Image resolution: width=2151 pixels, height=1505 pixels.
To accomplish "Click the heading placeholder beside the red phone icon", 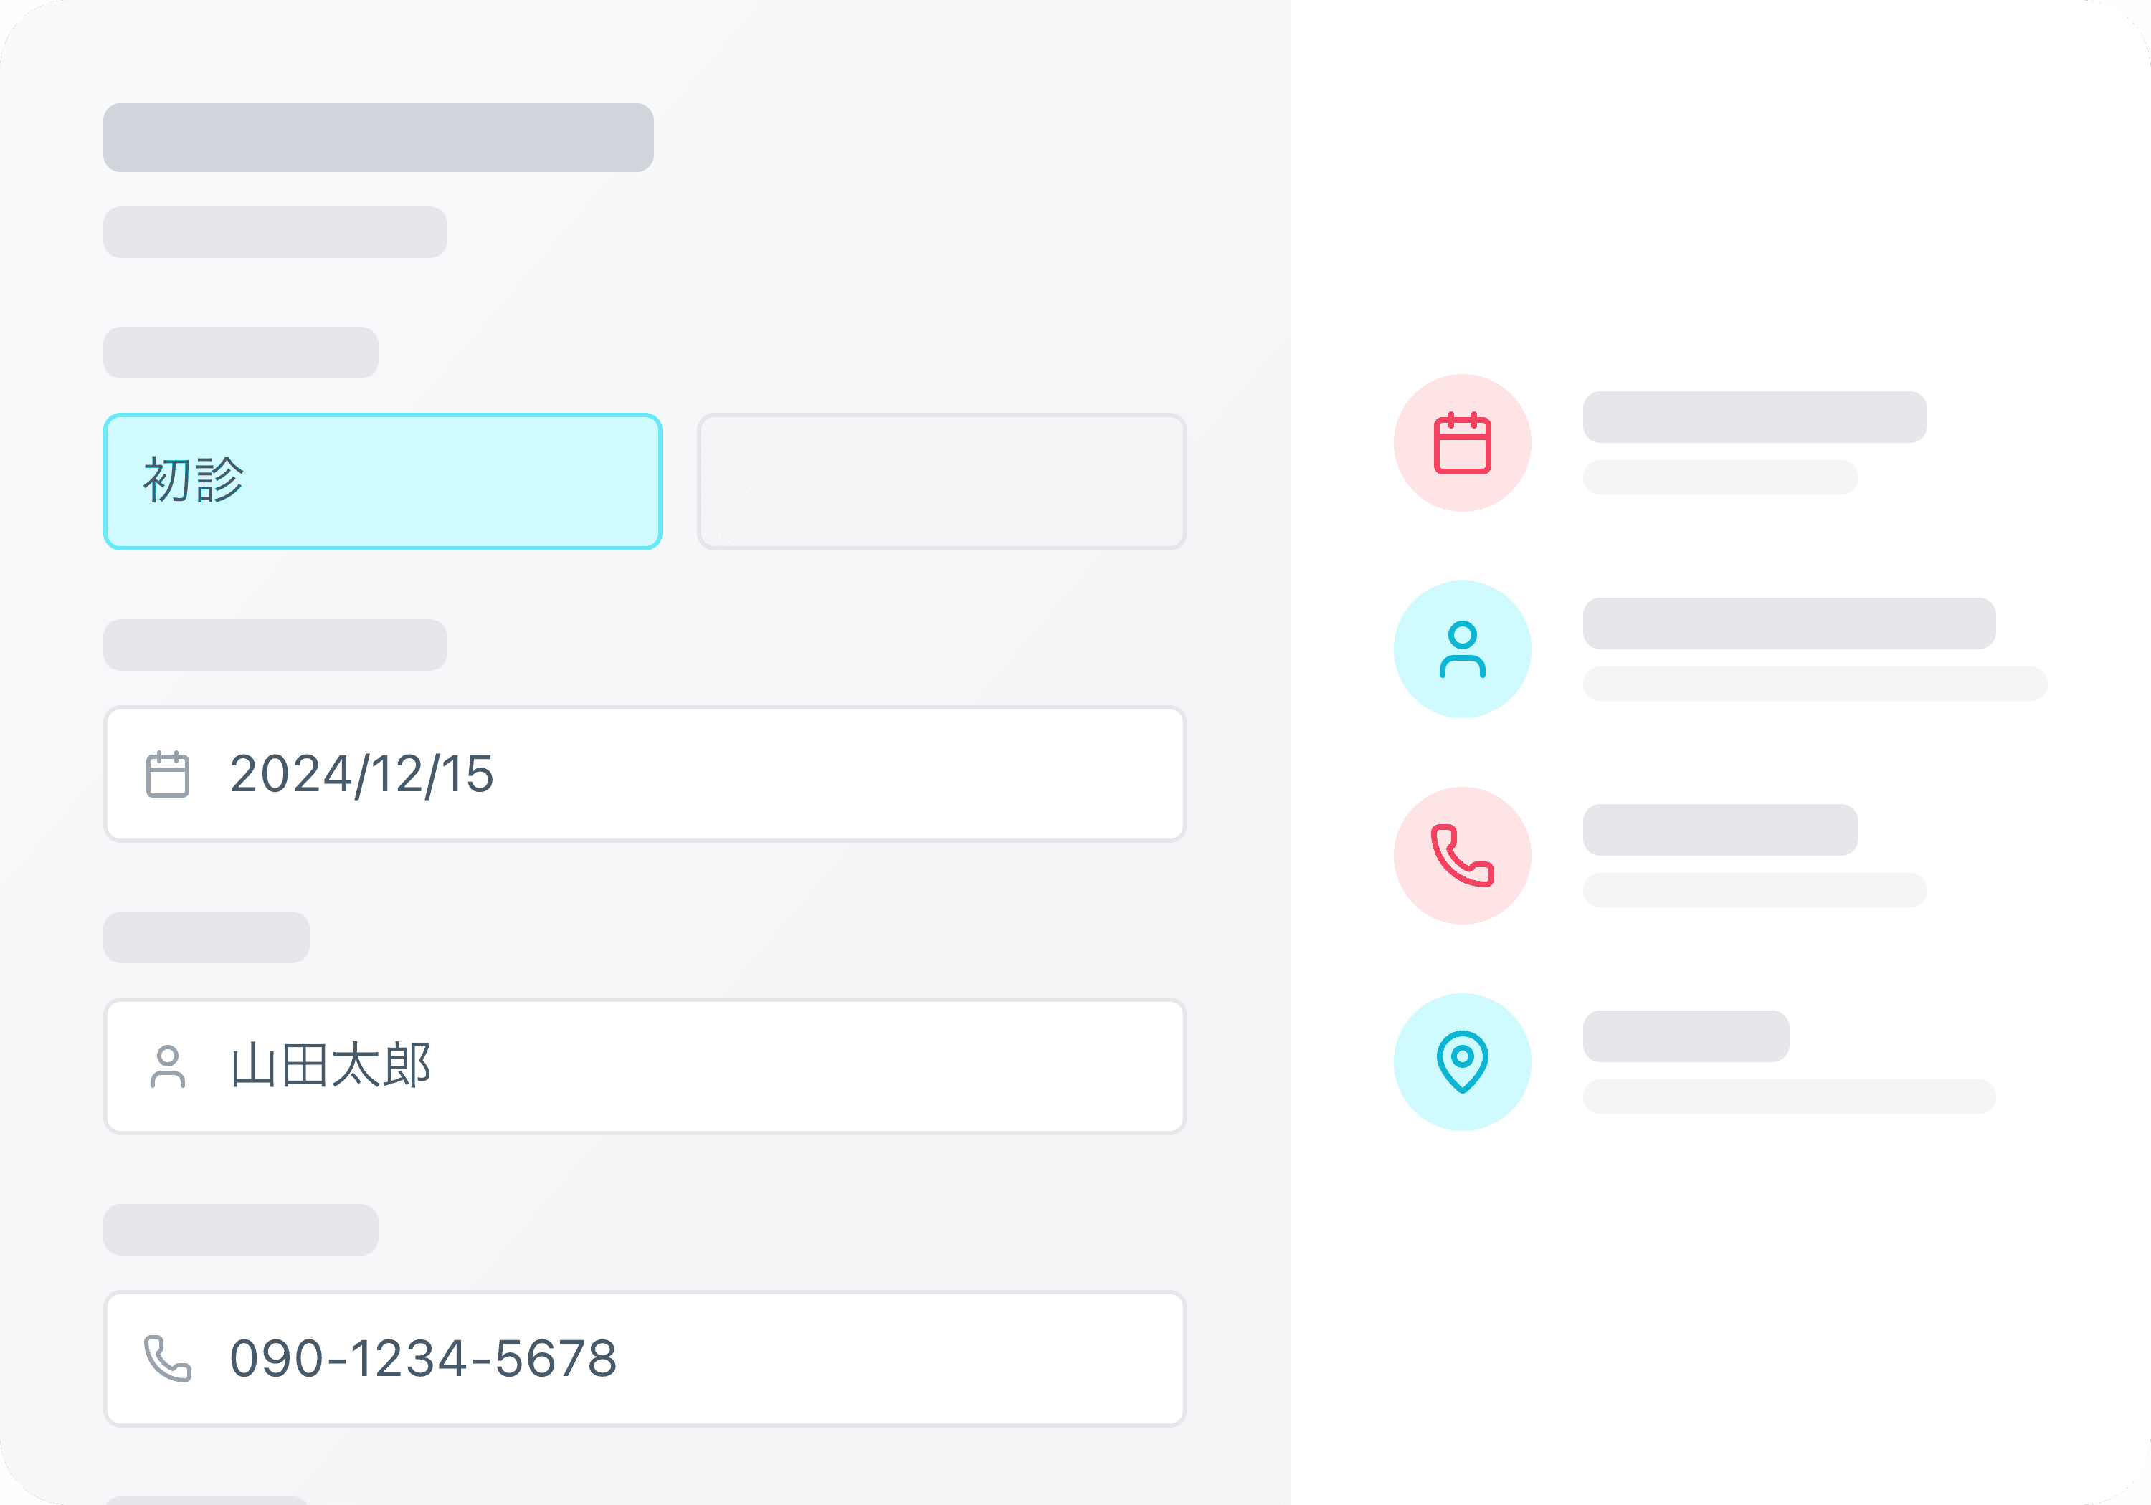I will pos(1720,829).
